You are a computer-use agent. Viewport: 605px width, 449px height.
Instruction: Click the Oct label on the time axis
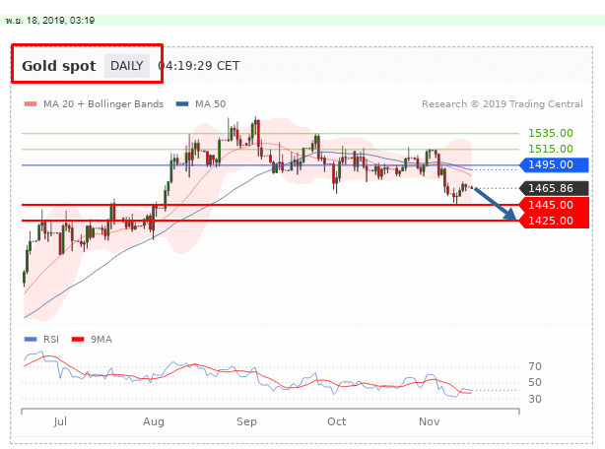pyautogui.click(x=336, y=421)
